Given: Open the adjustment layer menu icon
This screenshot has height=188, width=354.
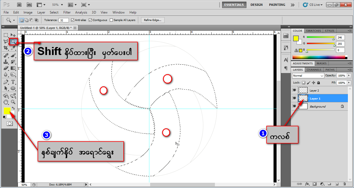Looking at the screenshot, I should click(322, 184).
